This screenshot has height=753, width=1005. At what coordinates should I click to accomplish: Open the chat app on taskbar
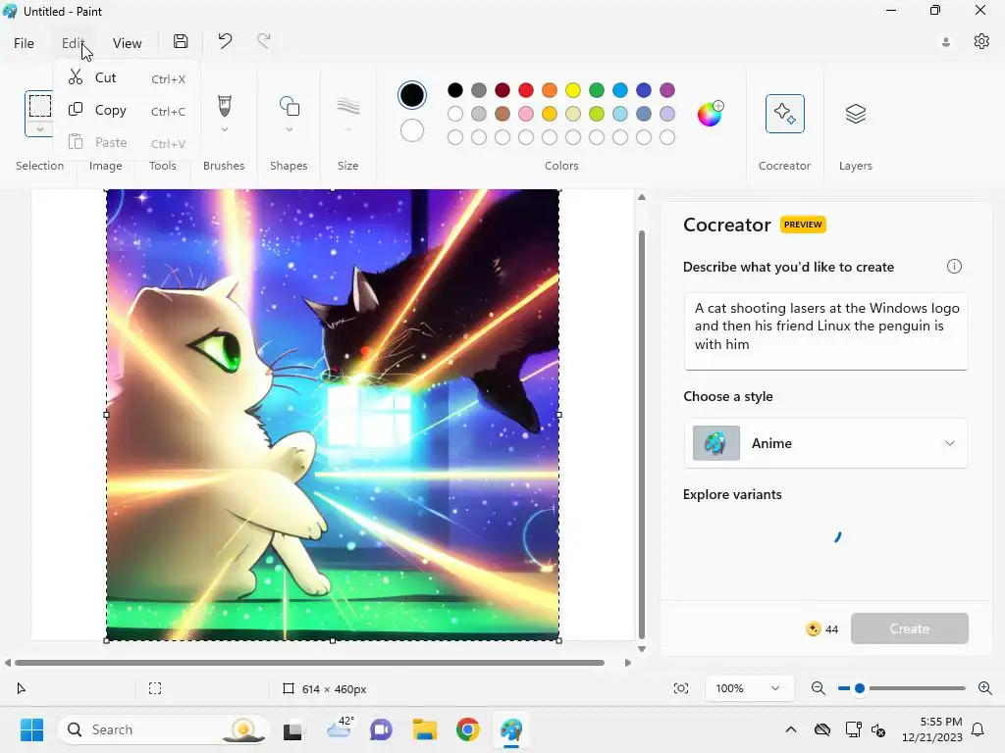point(381,729)
